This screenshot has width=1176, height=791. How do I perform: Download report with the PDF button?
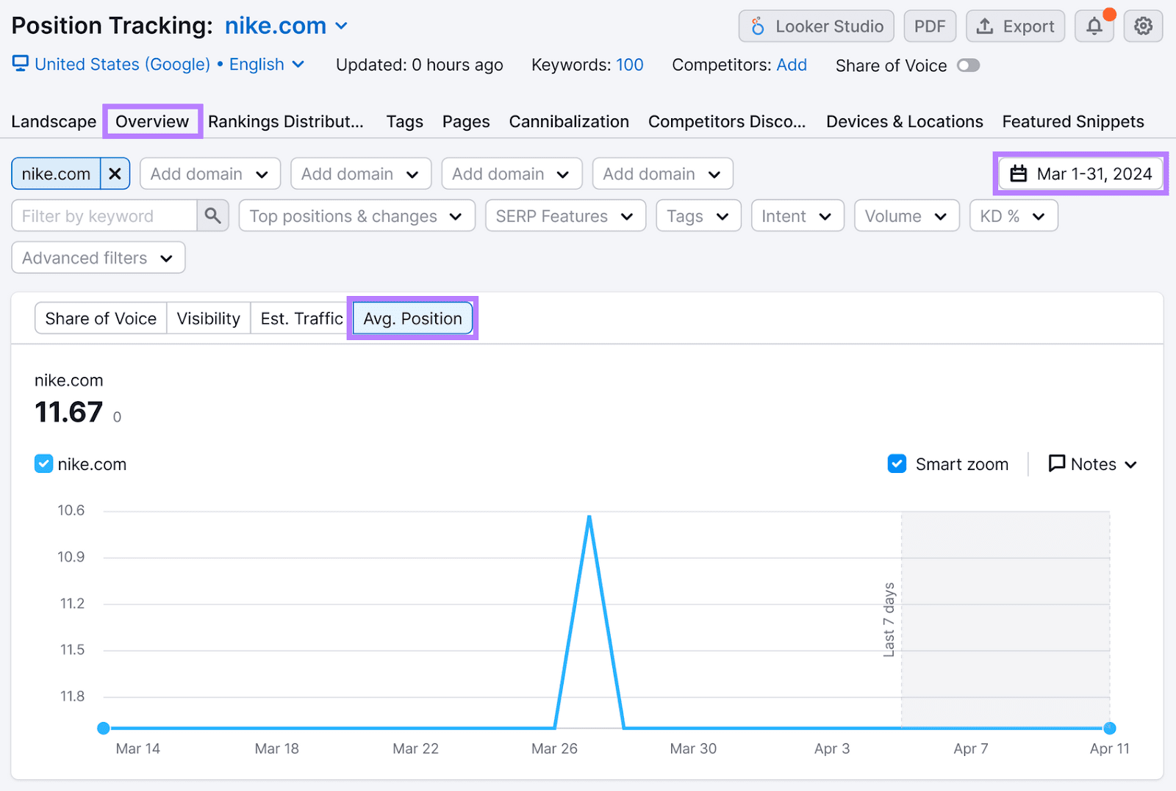(x=930, y=26)
